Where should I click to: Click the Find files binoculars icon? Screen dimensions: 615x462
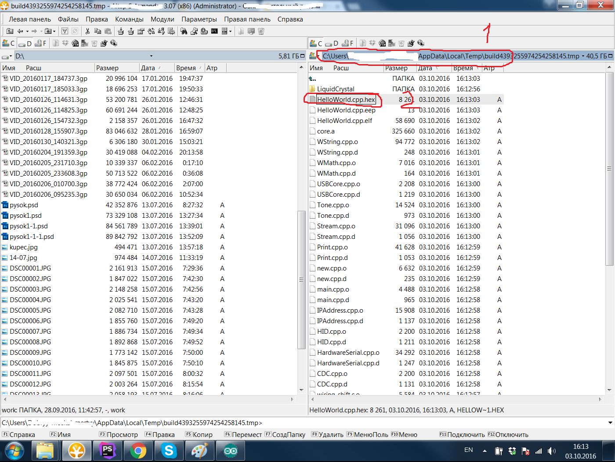click(184, 31)
